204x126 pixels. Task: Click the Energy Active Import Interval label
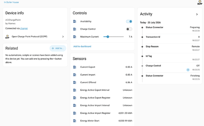tap(95, 105)
